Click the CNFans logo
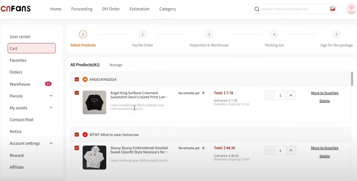The width and height of the screenshot is (357, 181). point(15,9)
